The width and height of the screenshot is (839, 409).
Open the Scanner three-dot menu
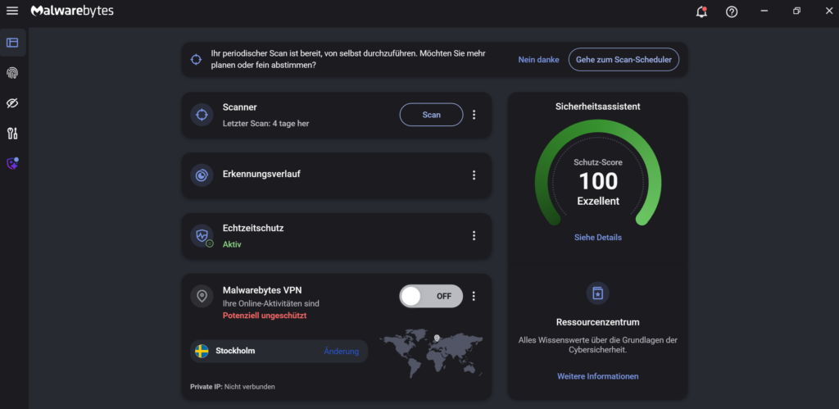coord(474,115)
